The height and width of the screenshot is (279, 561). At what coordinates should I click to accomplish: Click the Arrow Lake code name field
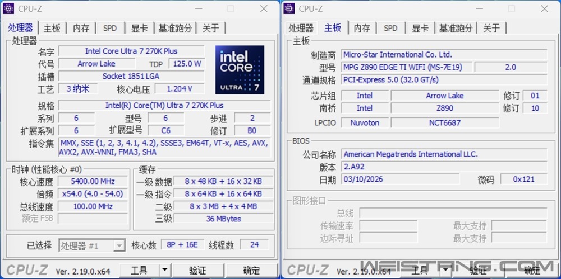pos(96,64)
